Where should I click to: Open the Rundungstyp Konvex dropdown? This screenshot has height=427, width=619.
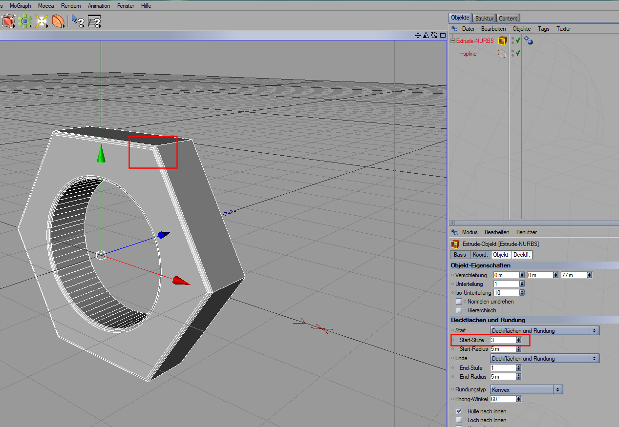coord(527,389)
